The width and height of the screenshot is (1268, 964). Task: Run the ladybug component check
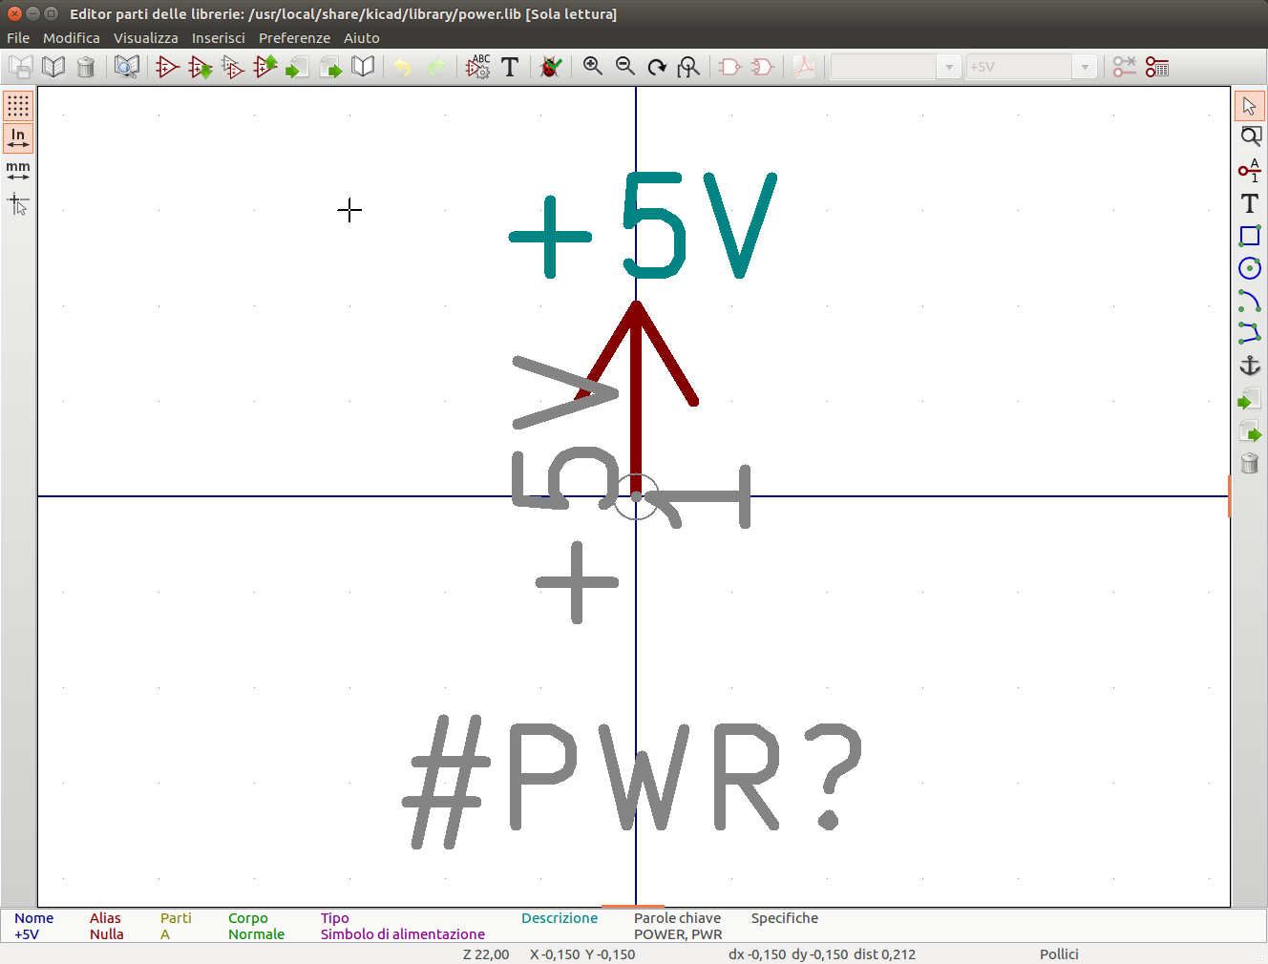coord(550,67)
